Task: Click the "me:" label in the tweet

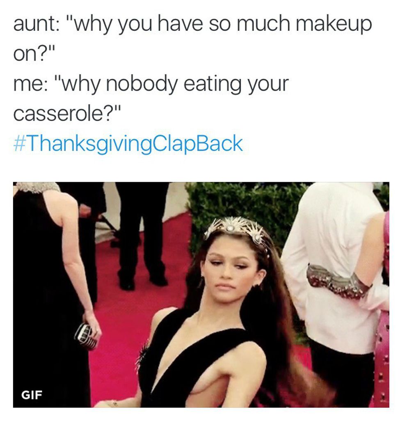Action: (x=31, y=84)
